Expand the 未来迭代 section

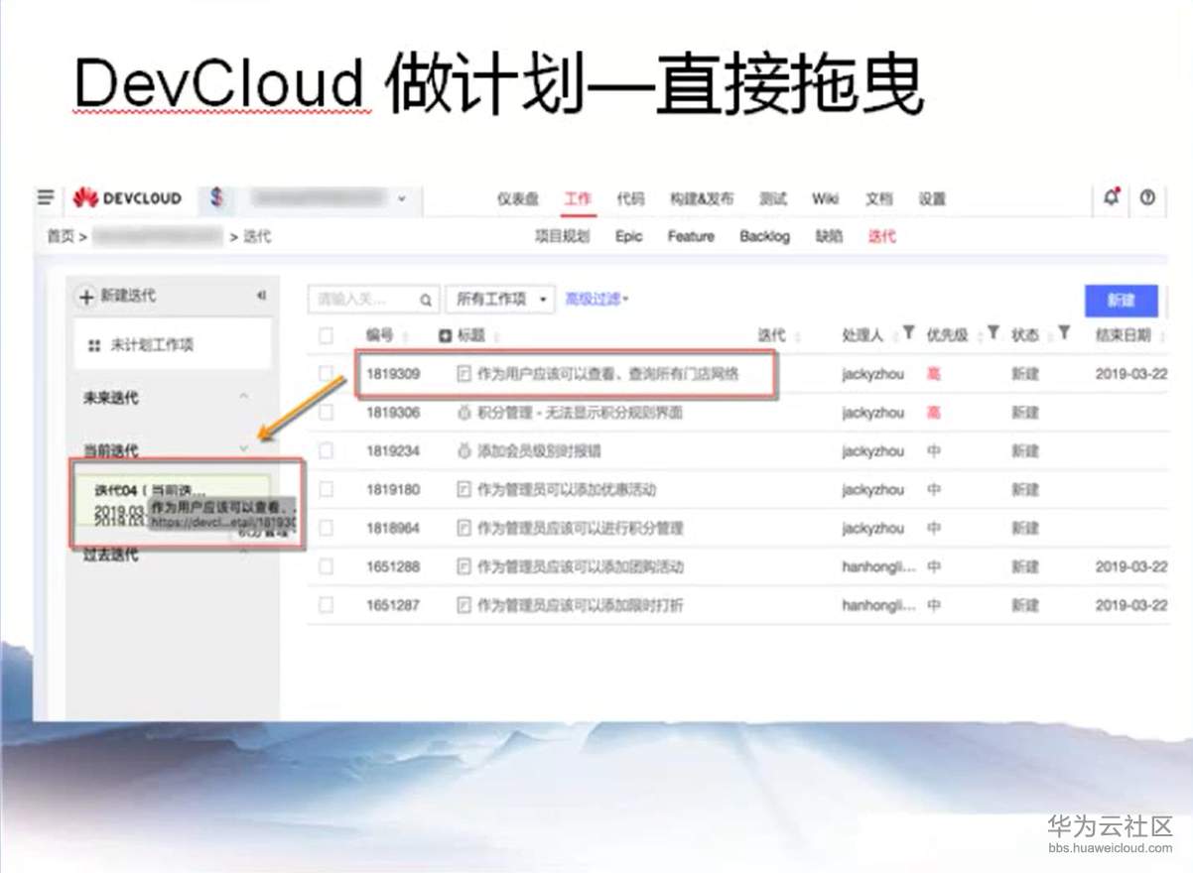pyautogui.click(x=244, y=398)
